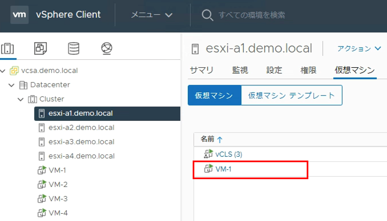387x221 pixels.
Task: Click the search magnifier icon
Action: click(x=207, y=15)
